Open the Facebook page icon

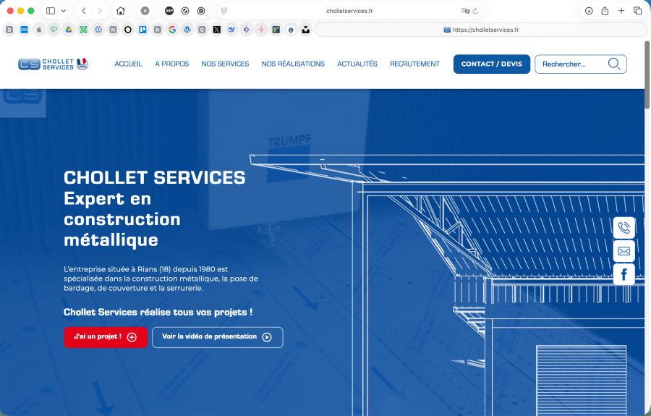[624, 274]
